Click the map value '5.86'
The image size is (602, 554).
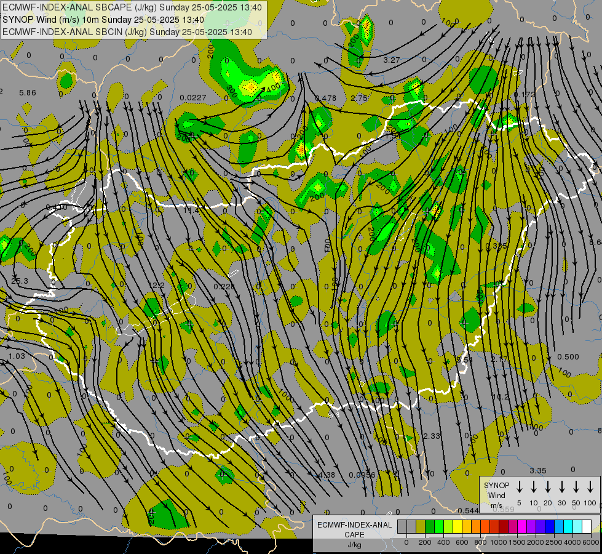click(27, 93)
